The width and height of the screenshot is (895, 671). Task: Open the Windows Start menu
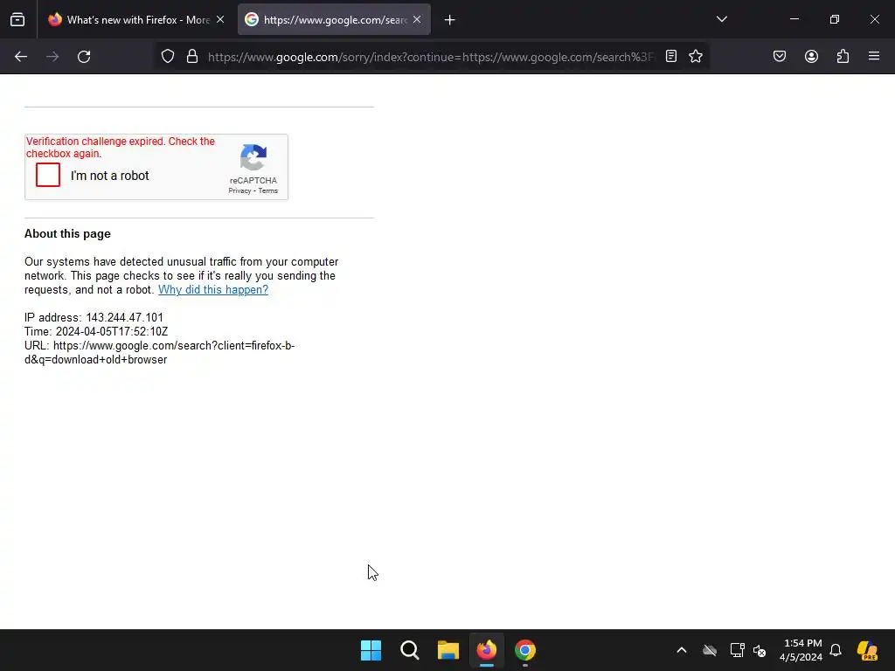(371, 650)
